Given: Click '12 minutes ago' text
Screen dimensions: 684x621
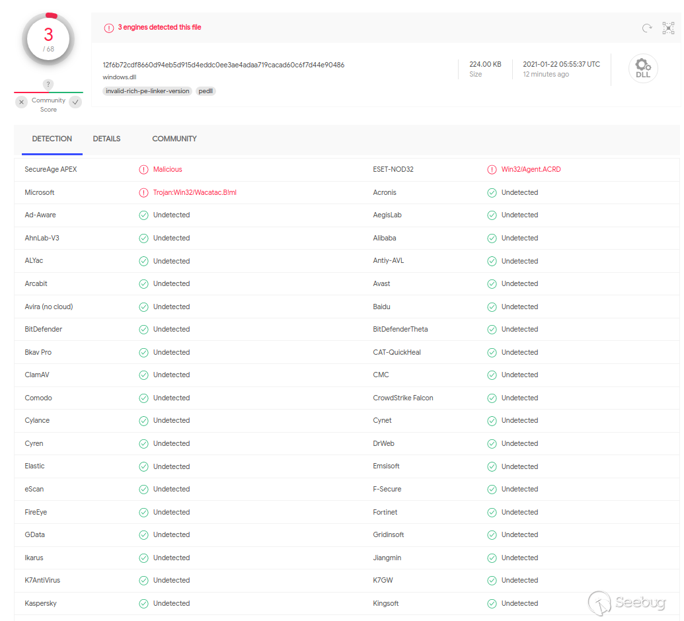Looking at the screenshot, I should pos(546,74).
